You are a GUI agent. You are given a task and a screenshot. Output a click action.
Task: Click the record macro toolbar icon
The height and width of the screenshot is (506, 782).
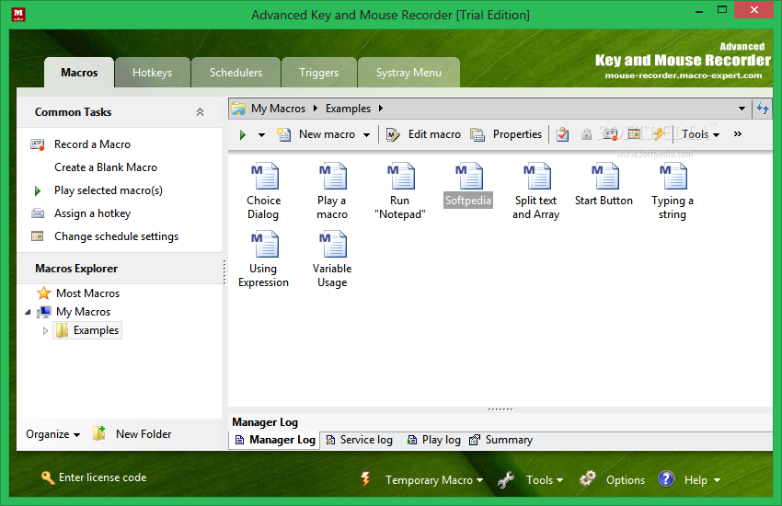[x=611, y=133]
